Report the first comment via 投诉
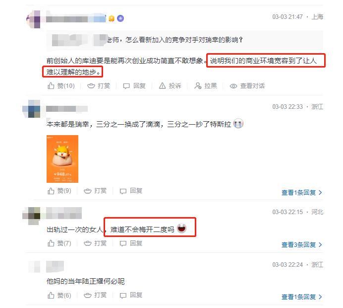This screenshot has width=343, height=308. (170, 86)
